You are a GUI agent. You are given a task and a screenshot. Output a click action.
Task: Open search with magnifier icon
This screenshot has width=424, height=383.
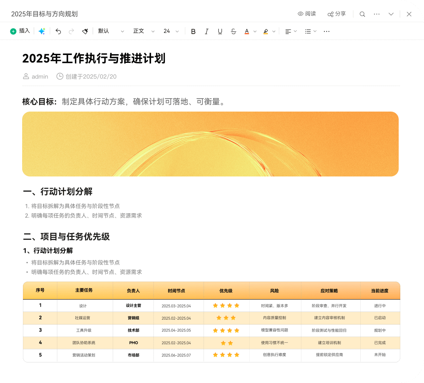[x=362, y=14]
